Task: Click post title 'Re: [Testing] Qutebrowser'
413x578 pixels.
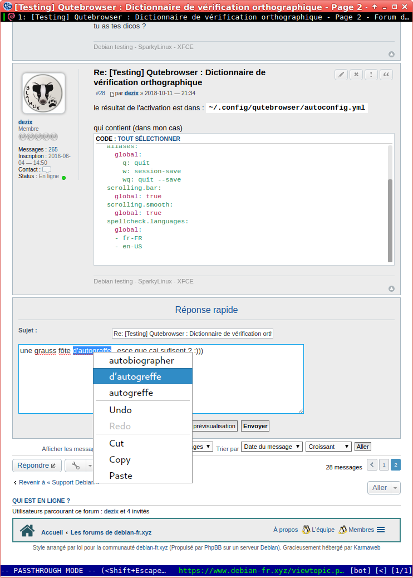Action: 179,77
